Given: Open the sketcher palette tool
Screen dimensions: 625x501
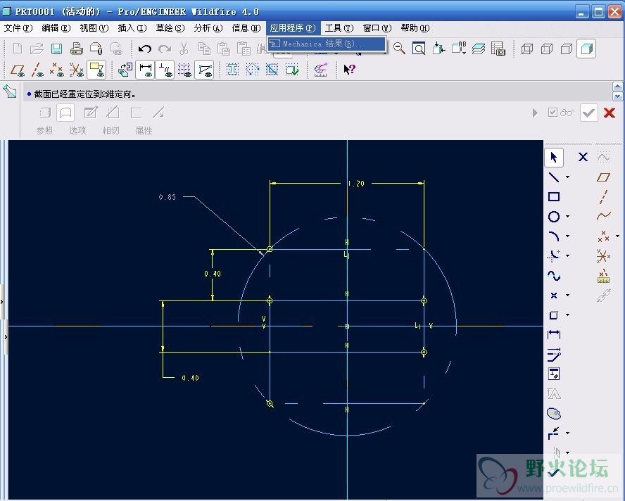Looking at the screenshot, I should click(554, 414).
